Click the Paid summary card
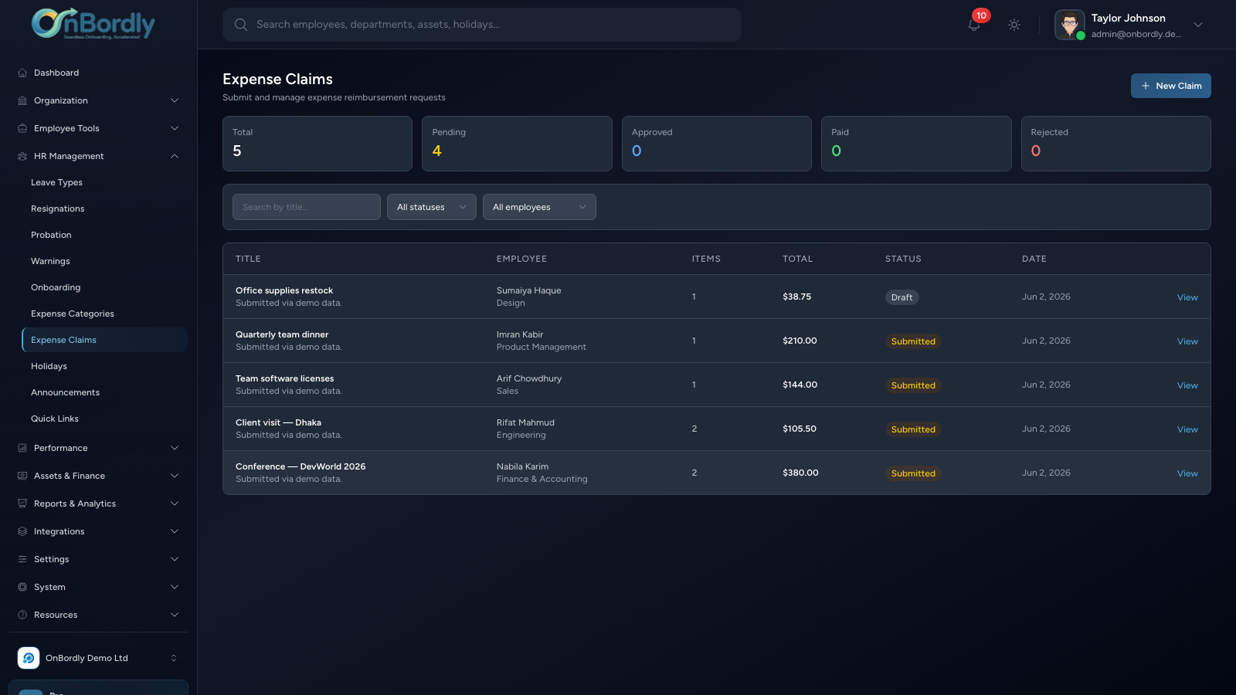1236x695 pixels. pyautogui.click(x=916, y=144)
